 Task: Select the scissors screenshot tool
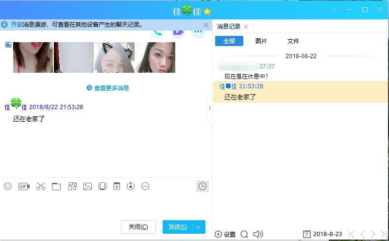[x=40, y=186]
